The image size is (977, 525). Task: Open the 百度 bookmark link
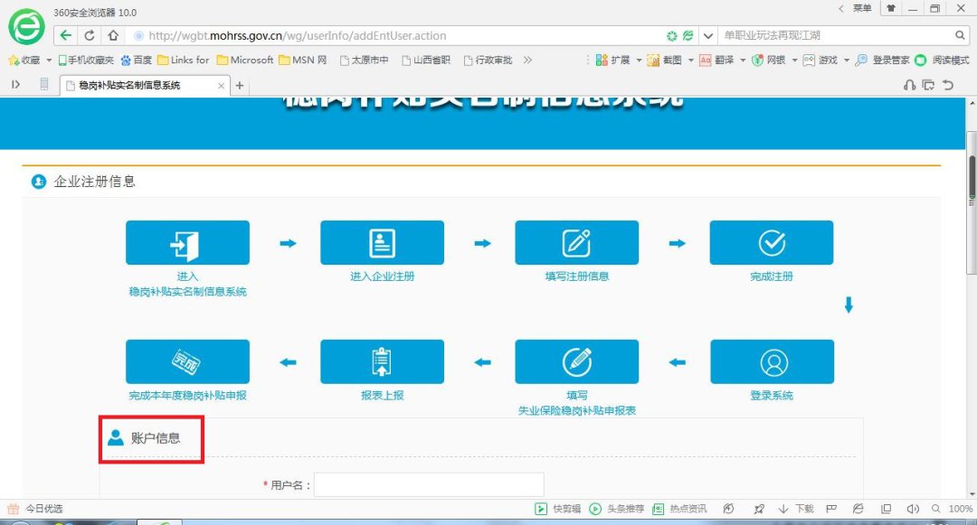click(x=136, y=61)
